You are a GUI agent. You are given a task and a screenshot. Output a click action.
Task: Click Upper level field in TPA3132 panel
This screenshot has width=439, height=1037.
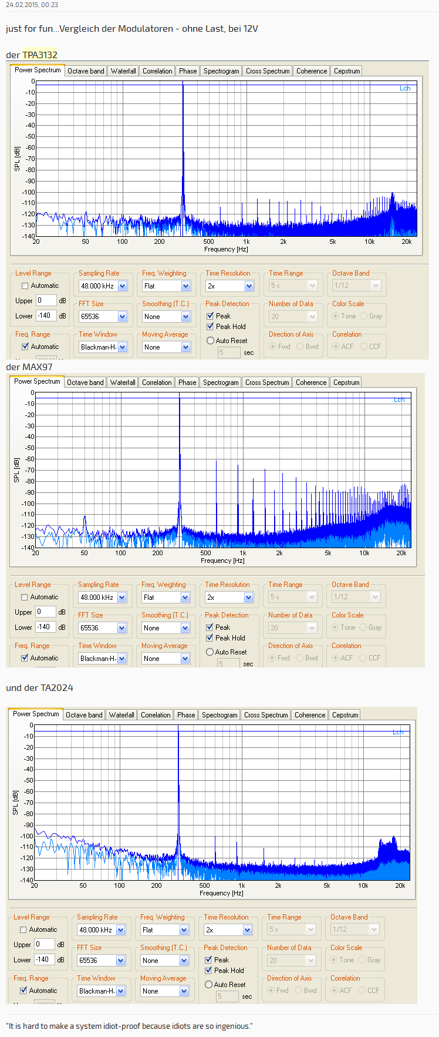click(46, 300)
